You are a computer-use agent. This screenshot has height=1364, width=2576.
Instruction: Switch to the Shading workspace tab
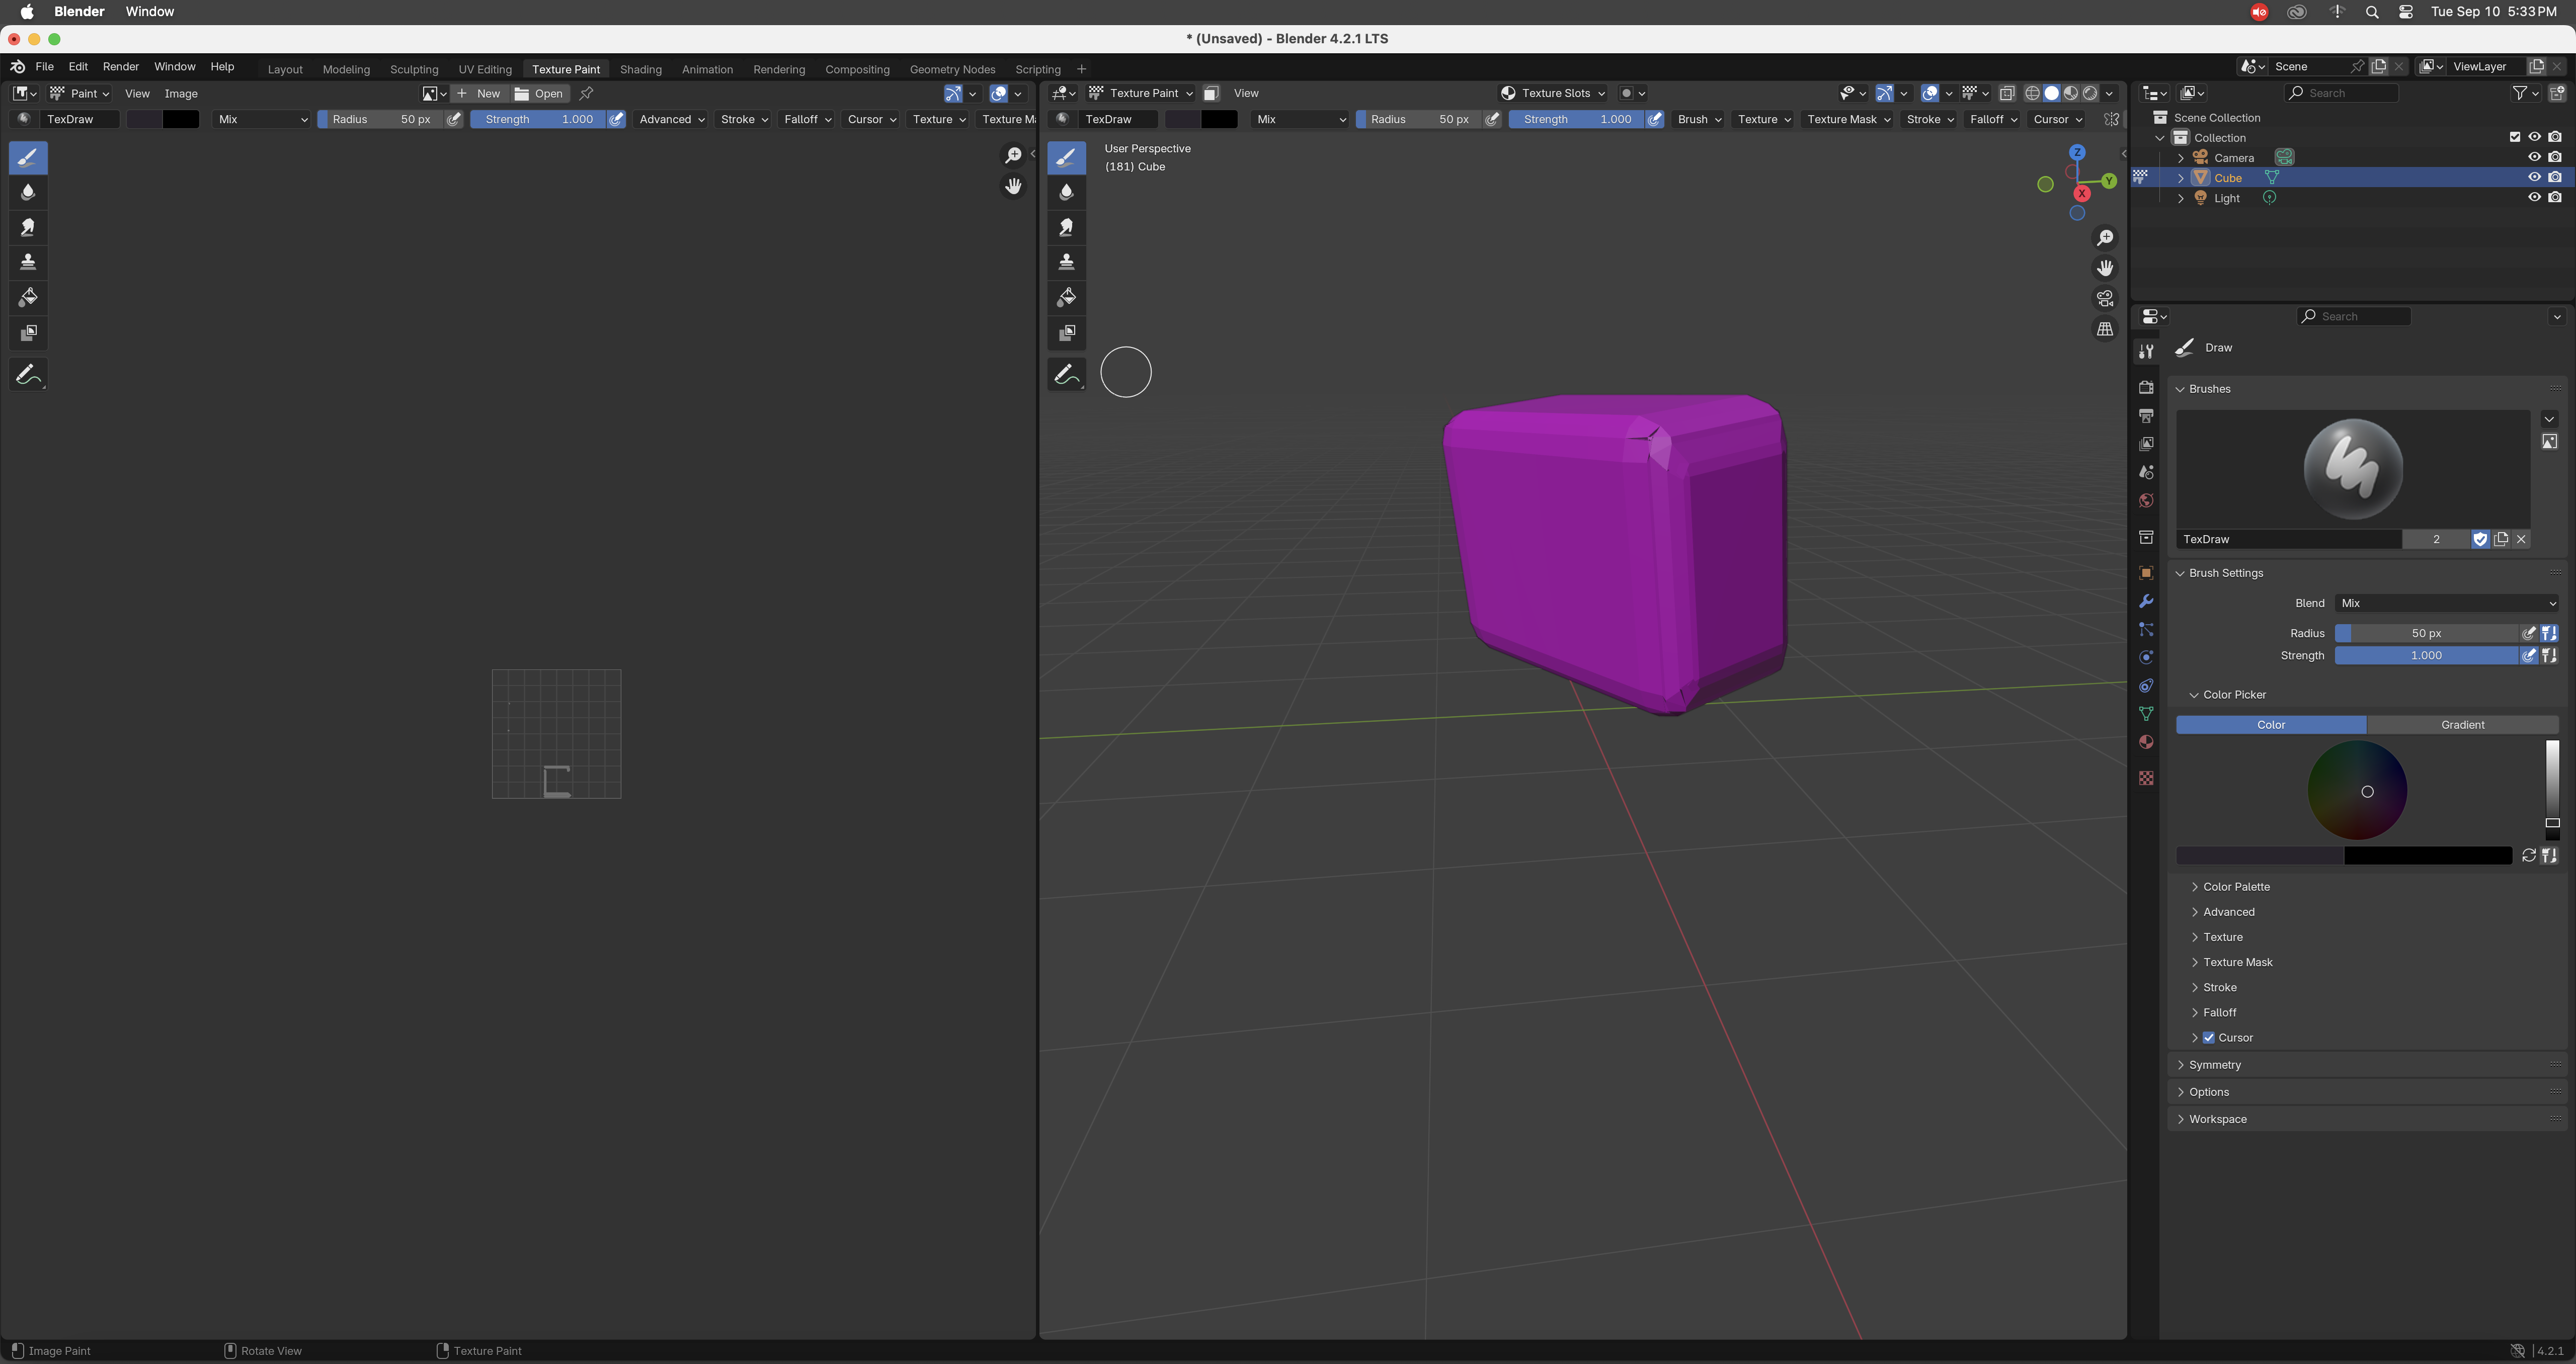coord(640,69)
